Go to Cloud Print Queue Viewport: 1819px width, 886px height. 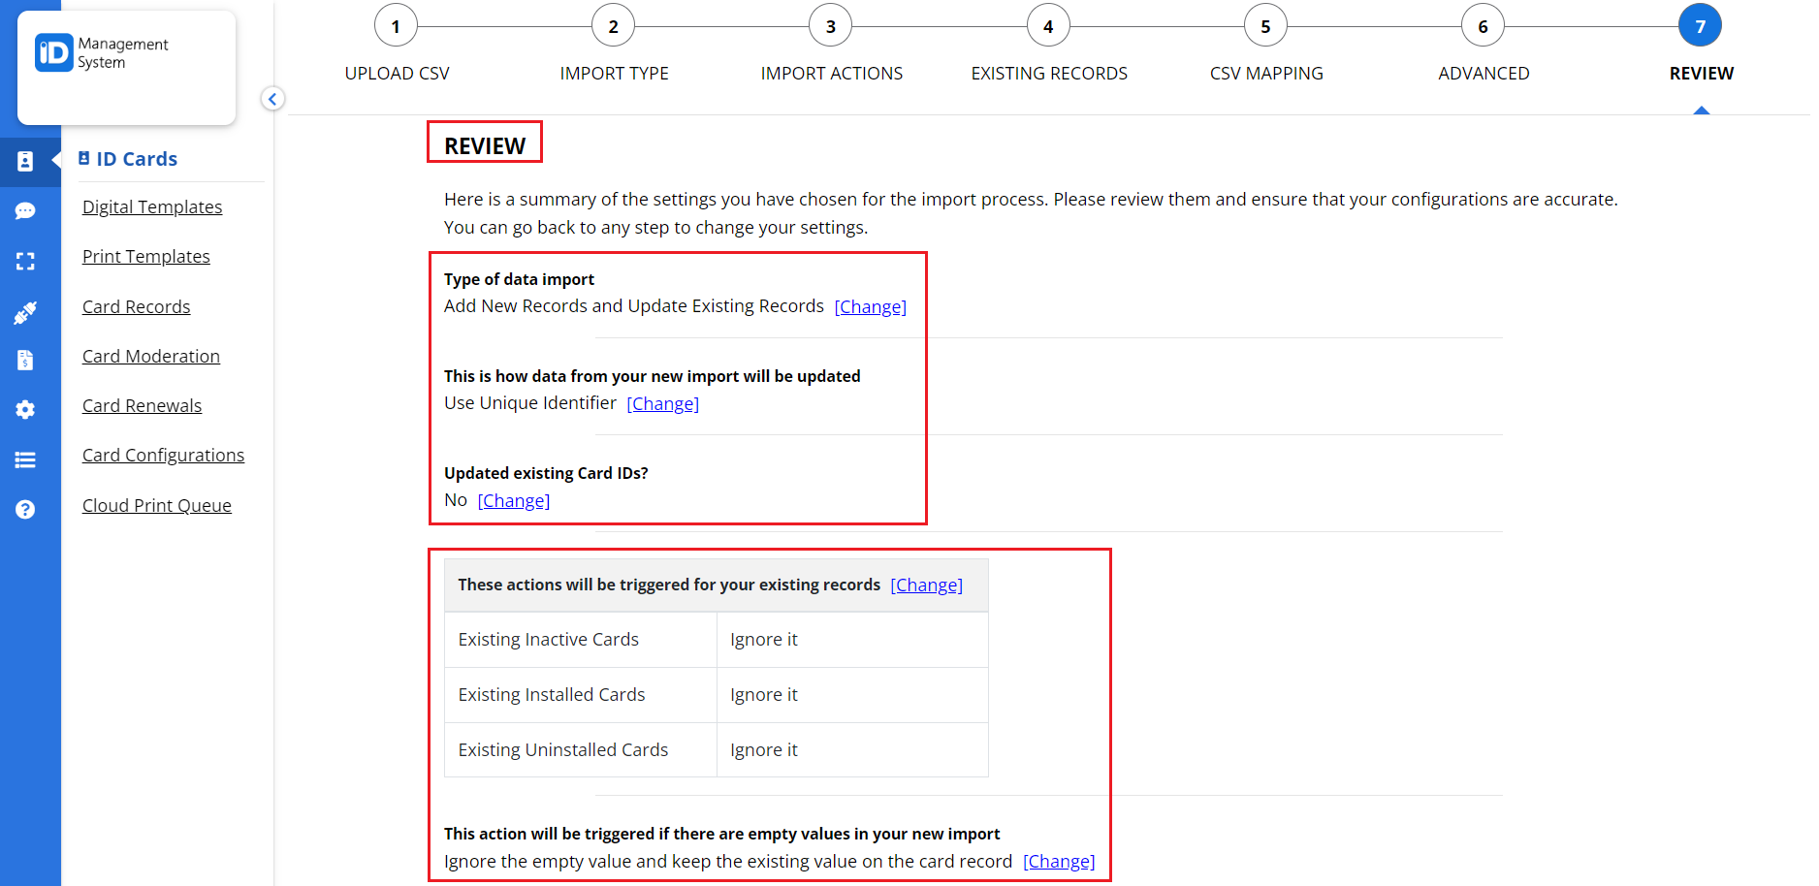coord(157,506)
